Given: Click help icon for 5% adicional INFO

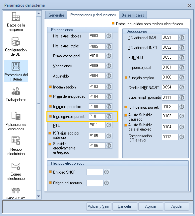Looking at the screenshot, I should point(182,47).
